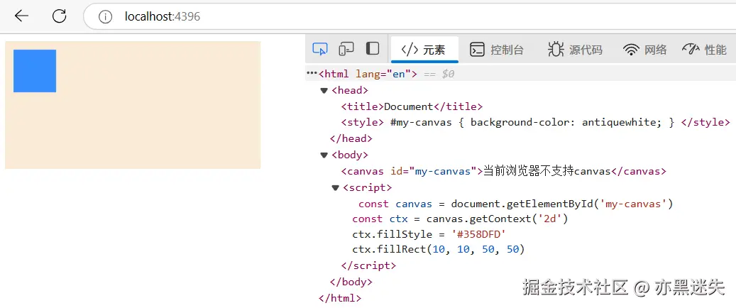Collapse the head node triangle

coord(324,91)
